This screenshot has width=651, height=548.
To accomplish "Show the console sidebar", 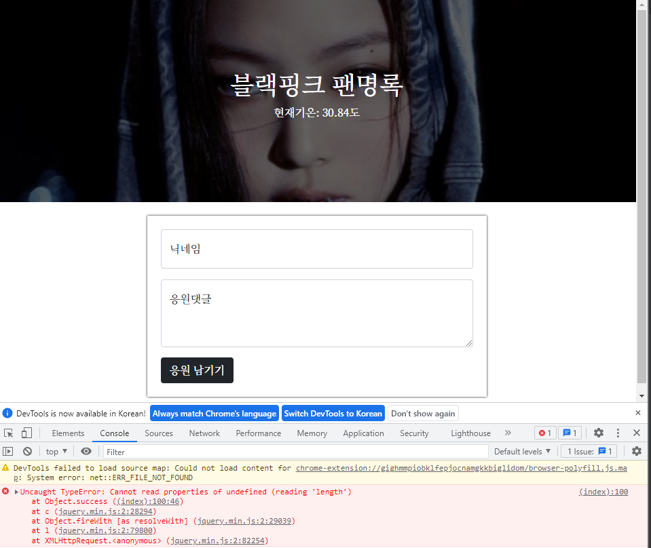I will tap(8, 451).
